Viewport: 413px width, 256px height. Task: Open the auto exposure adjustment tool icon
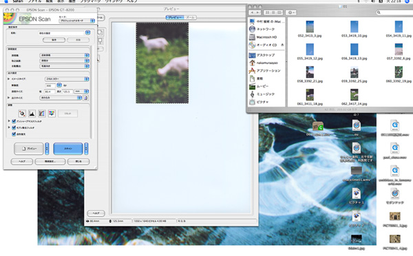[22, 114]
